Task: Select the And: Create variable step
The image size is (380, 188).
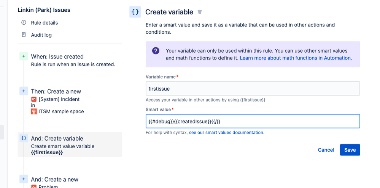Action: [70, 144]
